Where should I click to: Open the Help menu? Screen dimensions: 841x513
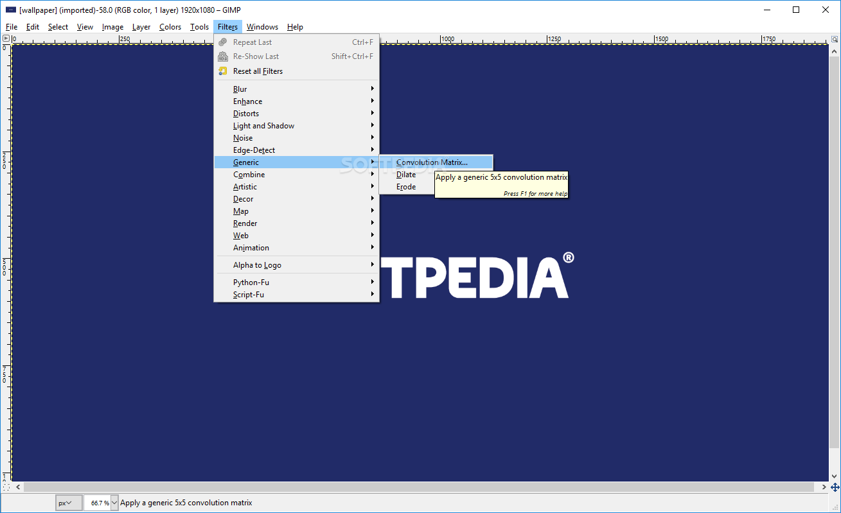point(295,27)
